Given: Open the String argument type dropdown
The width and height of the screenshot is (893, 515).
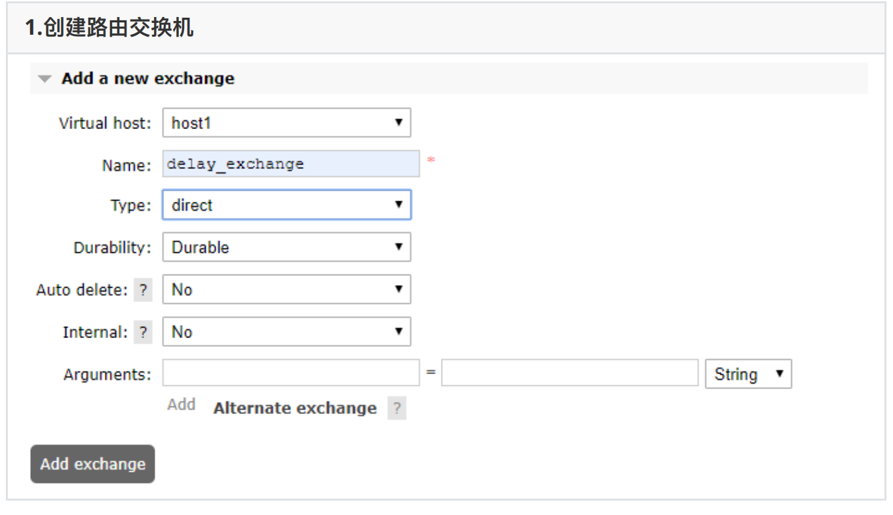Looking at the screenshot, I should tap(748, 374).
